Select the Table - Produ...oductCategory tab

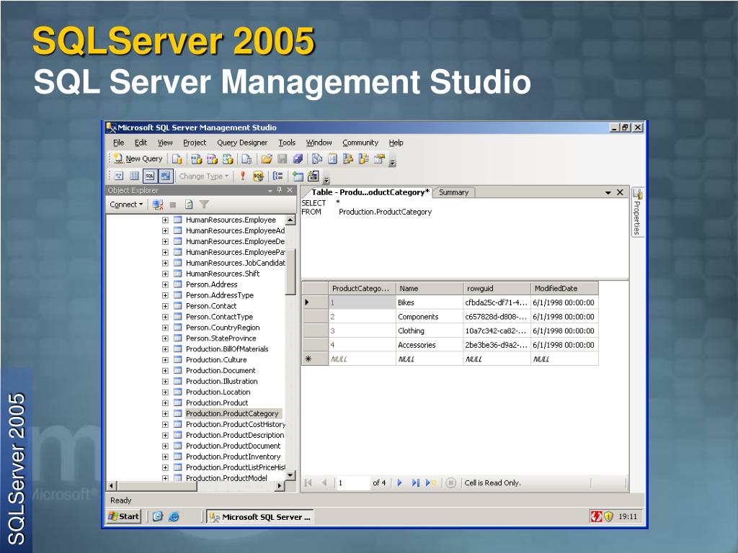370,192
